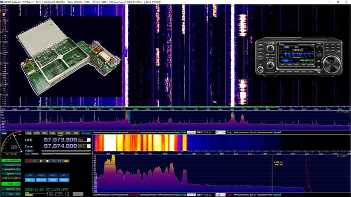
Task: Click lower Spectrum left arrow stepper
Action: [x=189, y=195]
